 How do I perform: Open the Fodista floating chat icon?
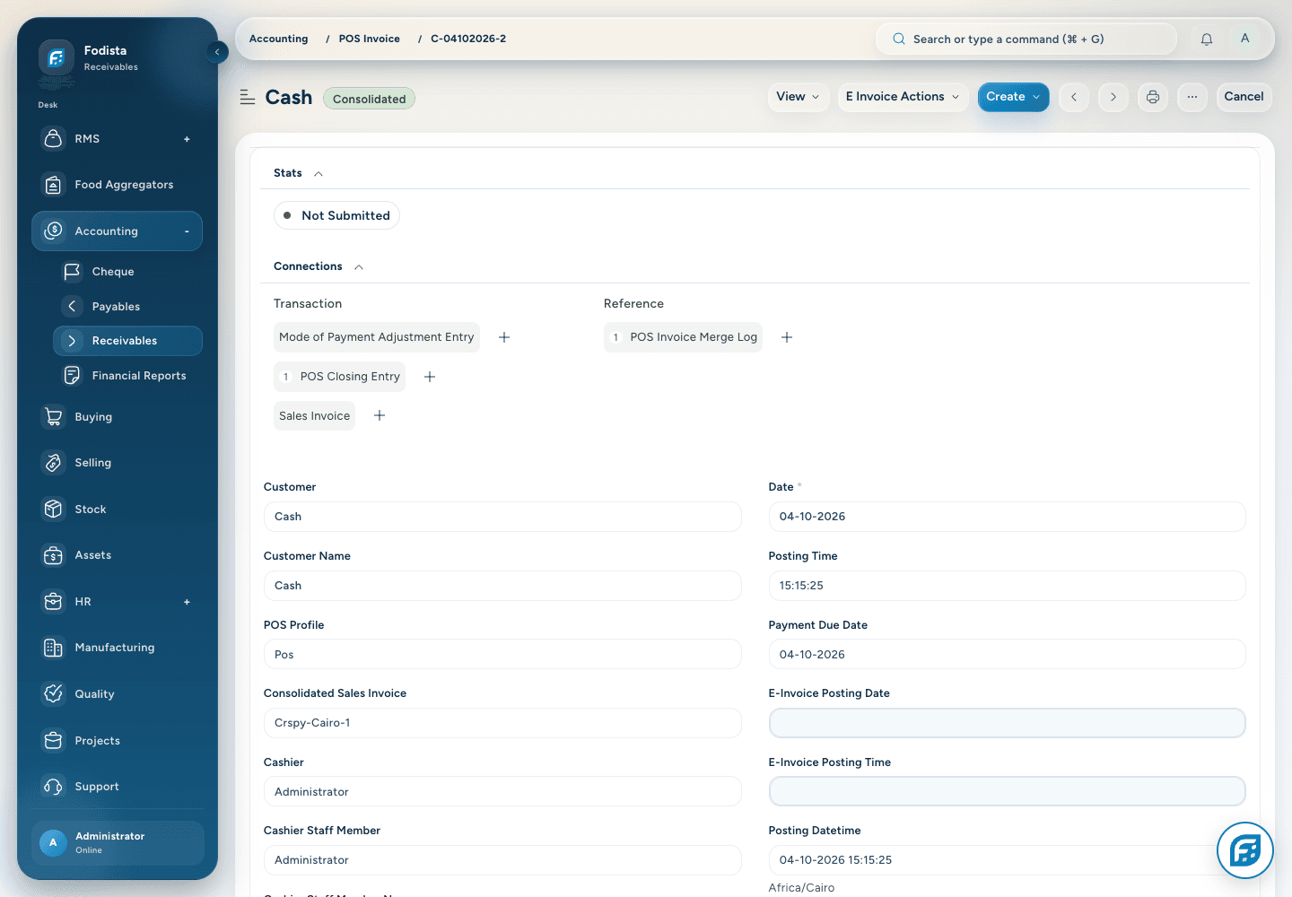click(1245, 850)
